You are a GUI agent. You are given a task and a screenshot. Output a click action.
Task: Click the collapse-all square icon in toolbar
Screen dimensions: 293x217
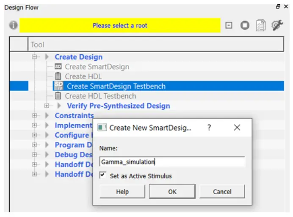click(229, 25)
